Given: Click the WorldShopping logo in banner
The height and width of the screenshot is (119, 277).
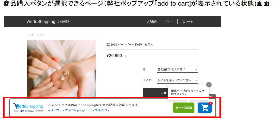Looking at the screenshot, I should coord(28,106).
